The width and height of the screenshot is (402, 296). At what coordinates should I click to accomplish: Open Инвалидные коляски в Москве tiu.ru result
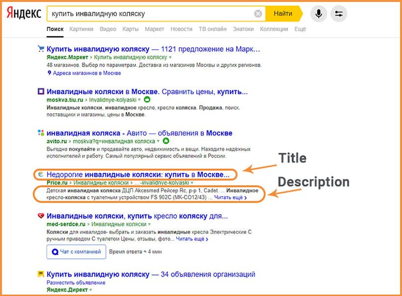[147, 92]
